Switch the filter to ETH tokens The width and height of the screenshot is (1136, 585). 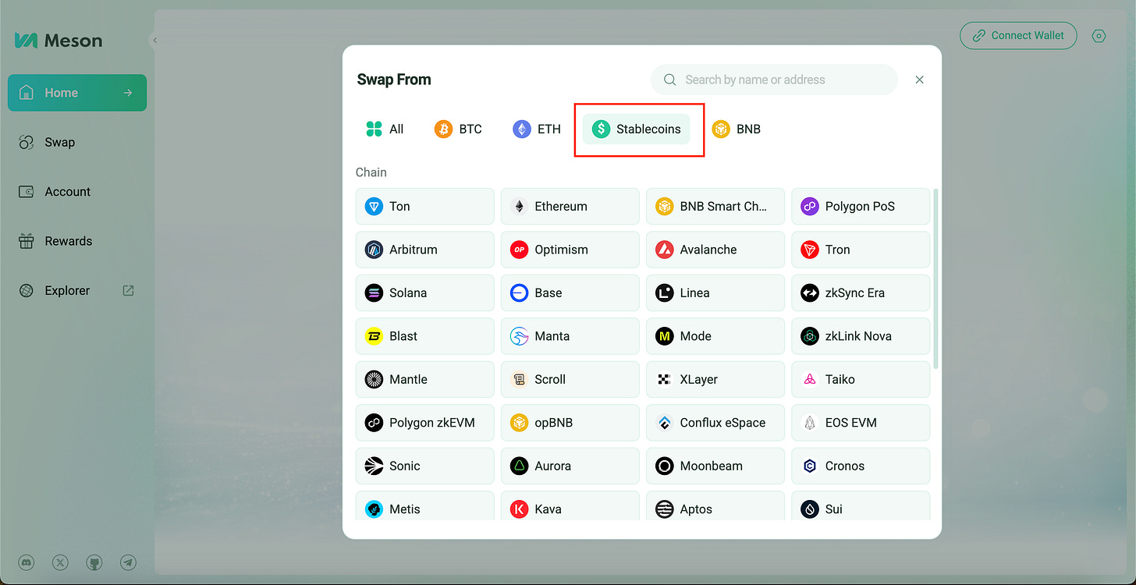click(x=536, y=129)
